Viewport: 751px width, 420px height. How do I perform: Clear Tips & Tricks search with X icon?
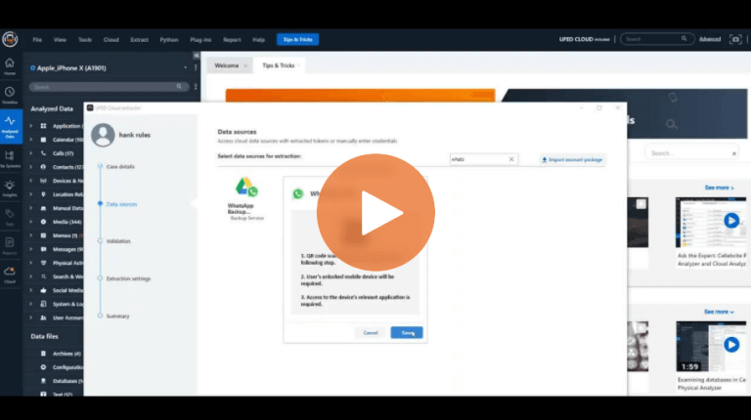[733, 153]
